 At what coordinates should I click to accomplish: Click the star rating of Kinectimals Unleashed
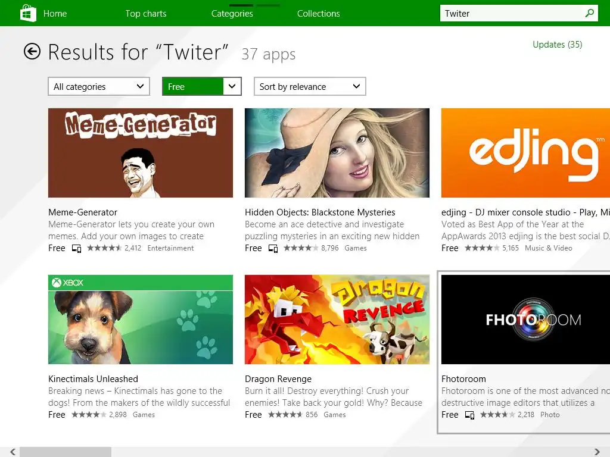[89, 415]
